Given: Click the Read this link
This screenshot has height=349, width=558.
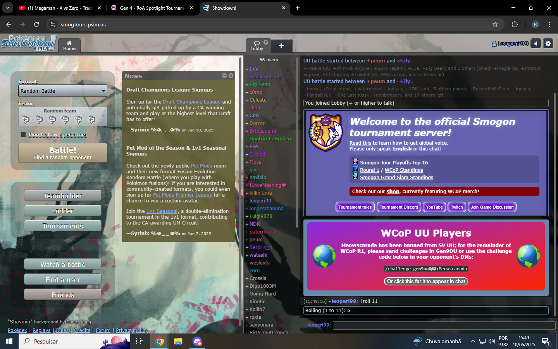Looking at the screenshot, I should point(360,143).
